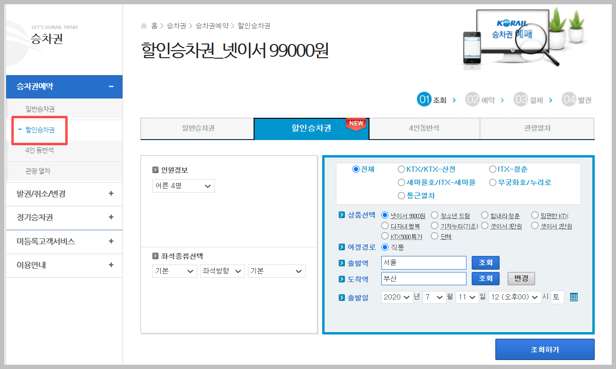Click the 02 예약 step indicator
Viewport: 616px width, 369px height.
(480, 100)
